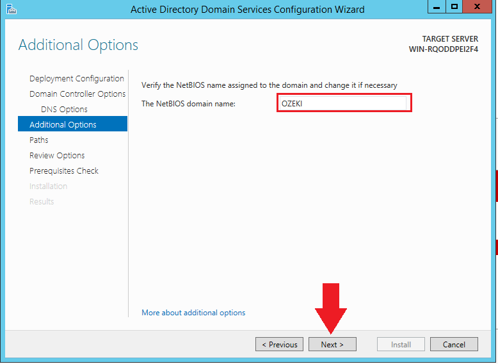Maximize the configuration wizard window
Screen dimensions: 498x364
(x=455, y=8)
